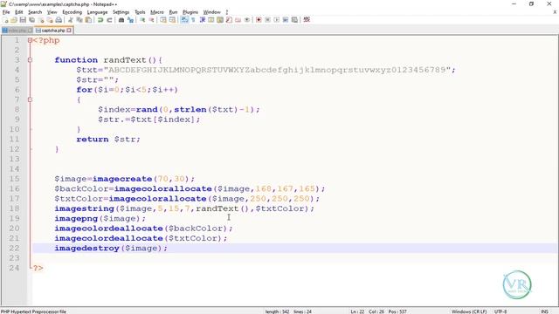Viewport: 559px width, 314px height.
Task: Toggle the Folder as Workspace panel
Action: tap(238, 20)
